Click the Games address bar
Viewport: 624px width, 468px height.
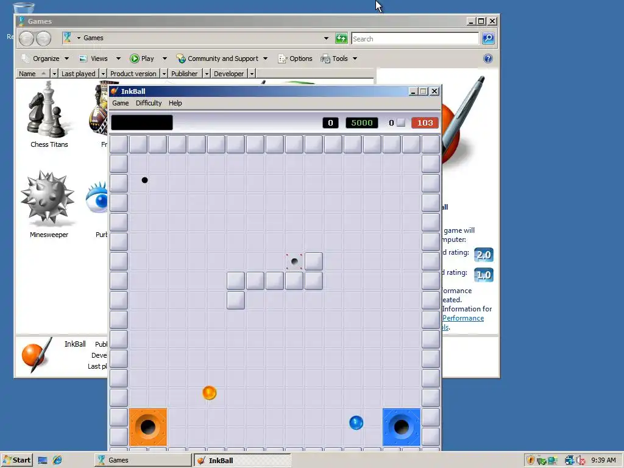point(197,38)
